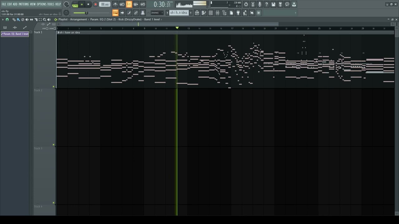Image resolution: width=399 pixels, height=224 pixels.
Task: Toggle auto scrolling arrow button
Action: [x=122, y=13]
